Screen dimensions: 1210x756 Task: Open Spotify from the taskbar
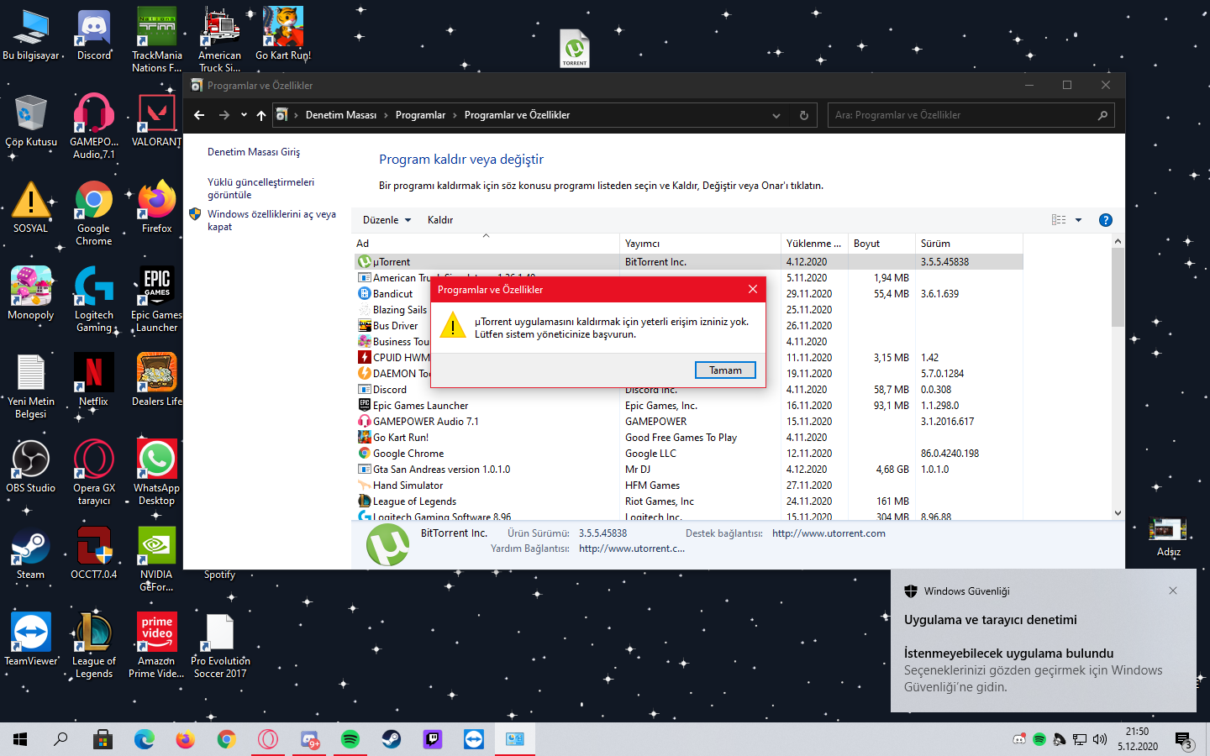point(350,739)
